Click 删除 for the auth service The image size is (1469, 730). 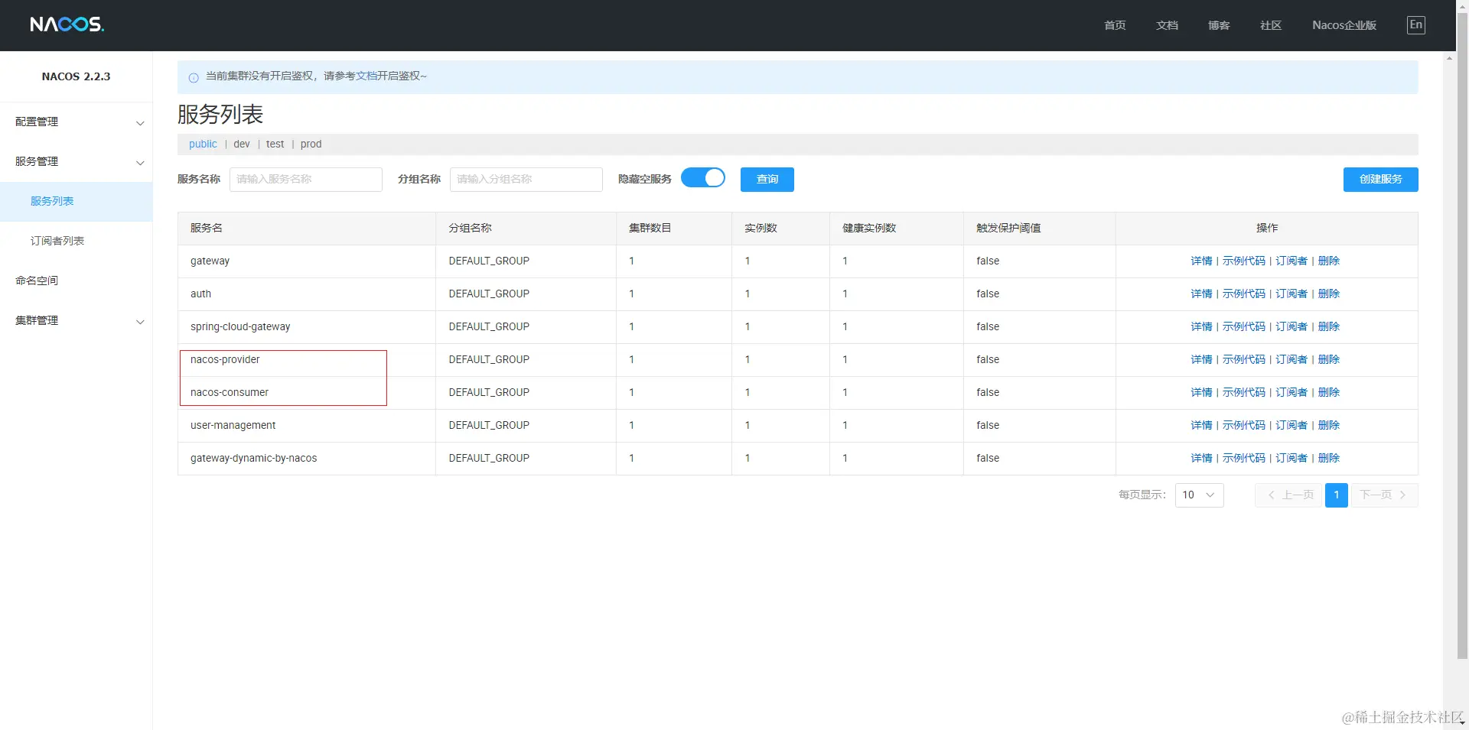(1329, 294)
